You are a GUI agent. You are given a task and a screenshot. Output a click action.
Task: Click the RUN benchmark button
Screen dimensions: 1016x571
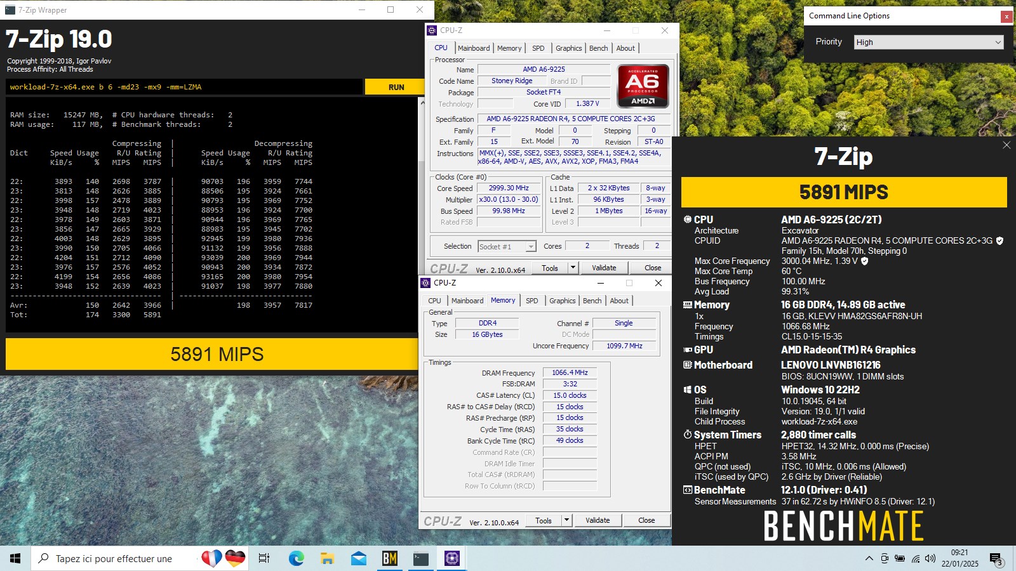tap(394, 87)
